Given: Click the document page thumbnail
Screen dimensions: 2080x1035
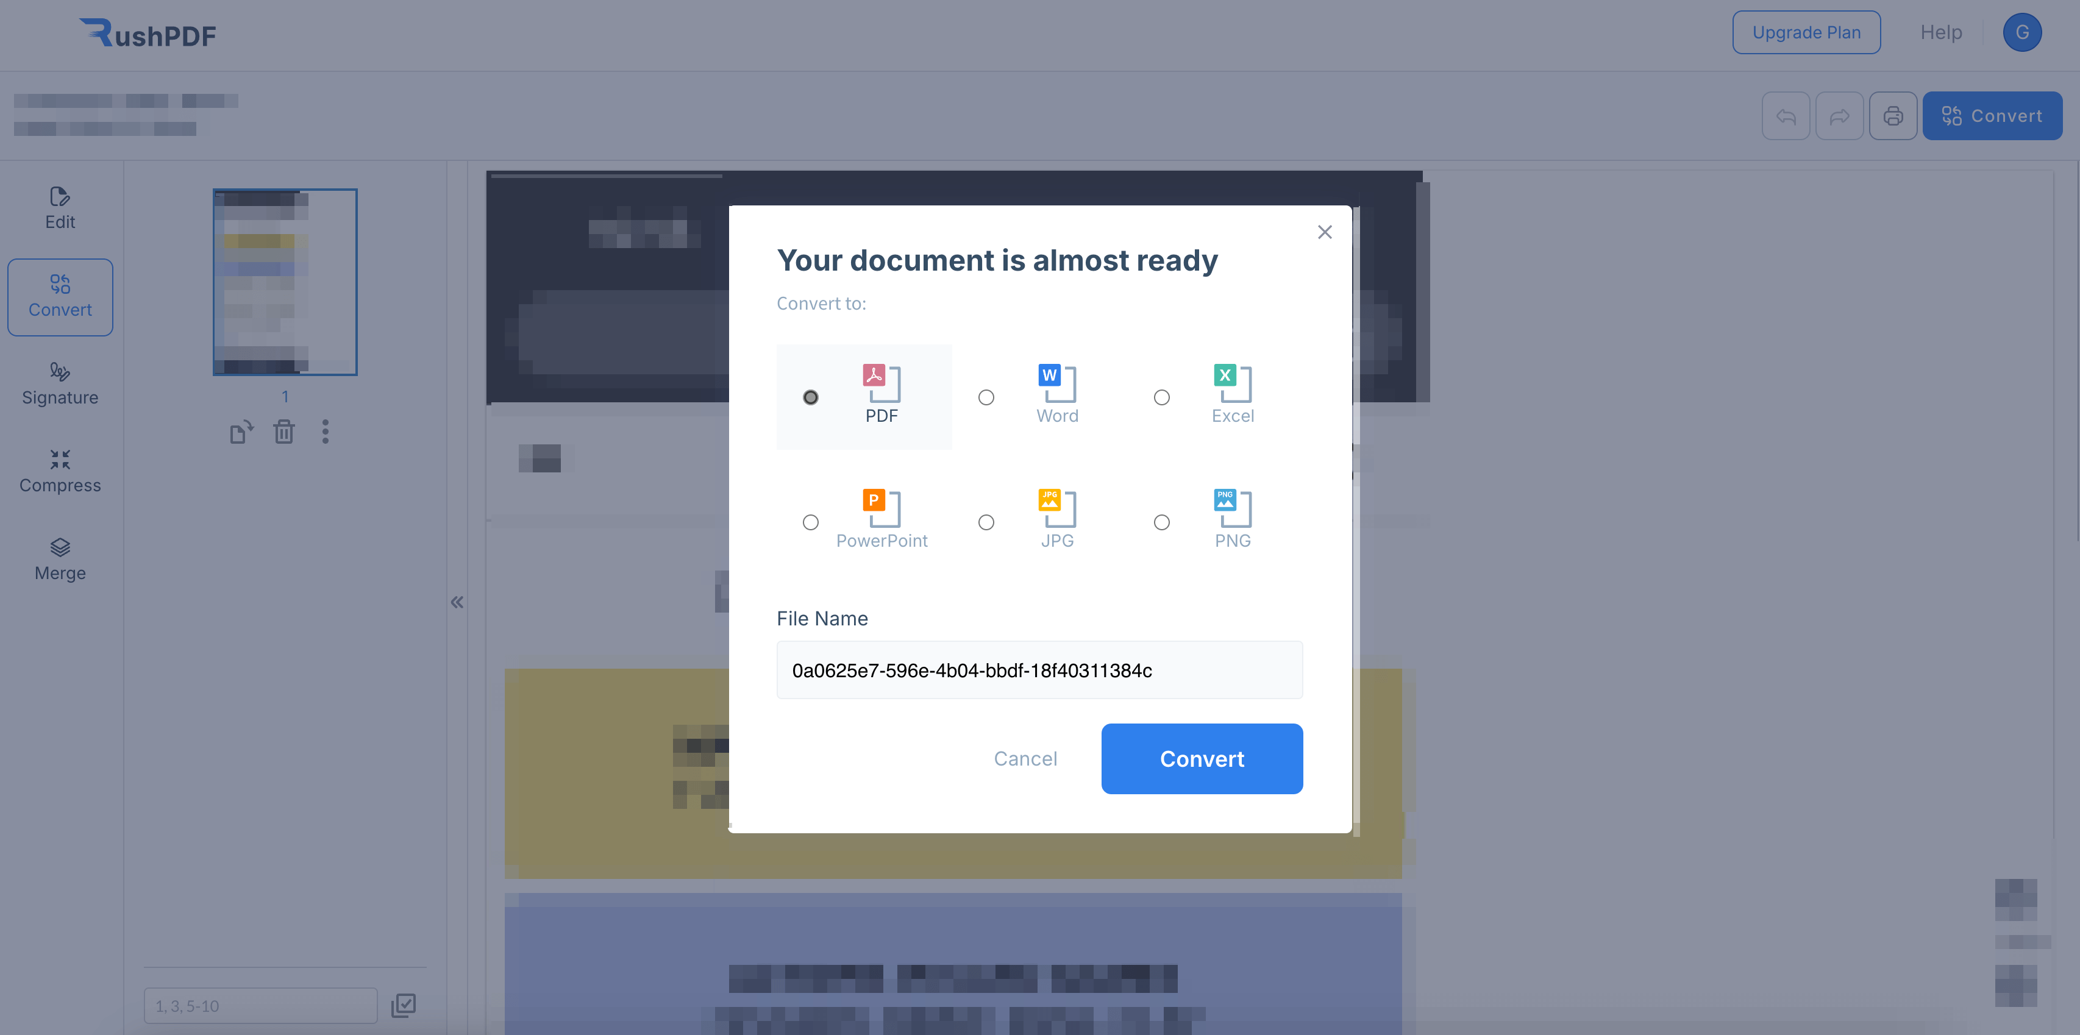Looking at the screenshot, I should (284, 282).
